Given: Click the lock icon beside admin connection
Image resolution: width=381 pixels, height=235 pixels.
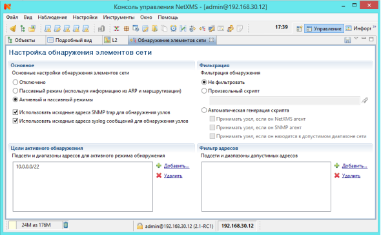Looking at the screenshot, I should [x=139, y=226].
